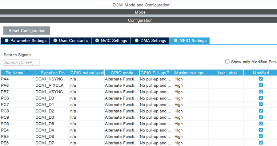Toggle the Modified checkbox for PD3
The image size is (277, 146).
click(x=261, y=123)
